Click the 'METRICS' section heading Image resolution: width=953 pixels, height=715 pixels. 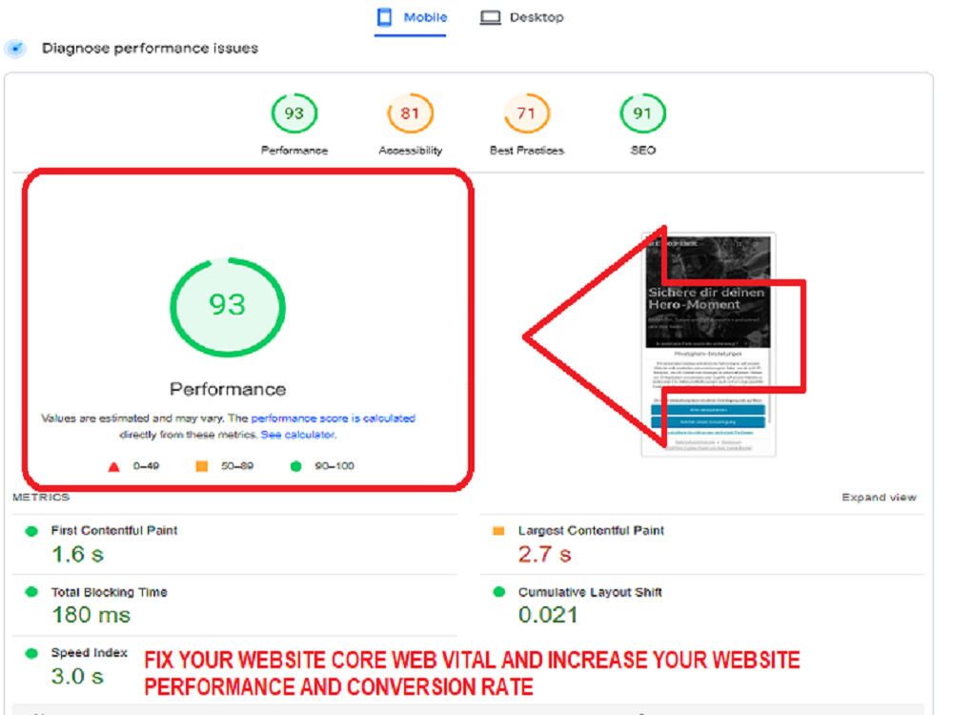[41, 498]
